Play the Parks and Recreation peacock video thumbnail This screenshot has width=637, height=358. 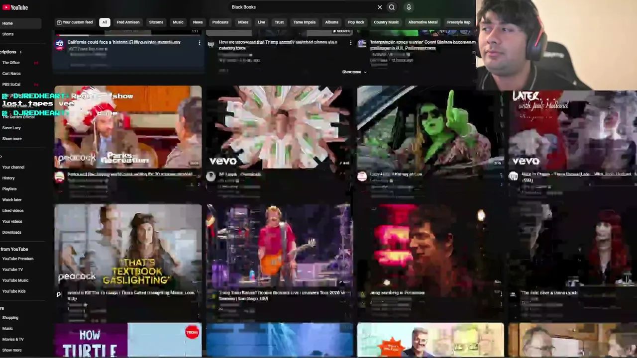pyautogui.click(x=128, y=127)
